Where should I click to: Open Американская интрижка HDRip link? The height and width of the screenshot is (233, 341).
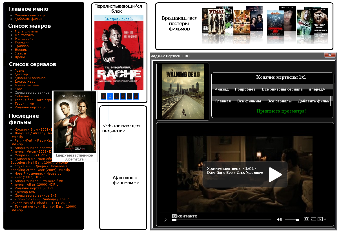click(x=37, y=183)
